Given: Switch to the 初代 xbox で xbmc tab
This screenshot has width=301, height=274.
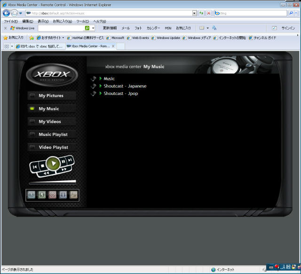Looking at the screenshot, I should click(x=40, y=46).
